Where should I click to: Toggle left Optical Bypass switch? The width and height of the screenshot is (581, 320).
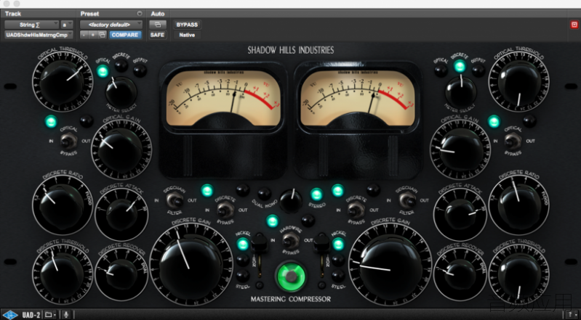coord(68,141)
